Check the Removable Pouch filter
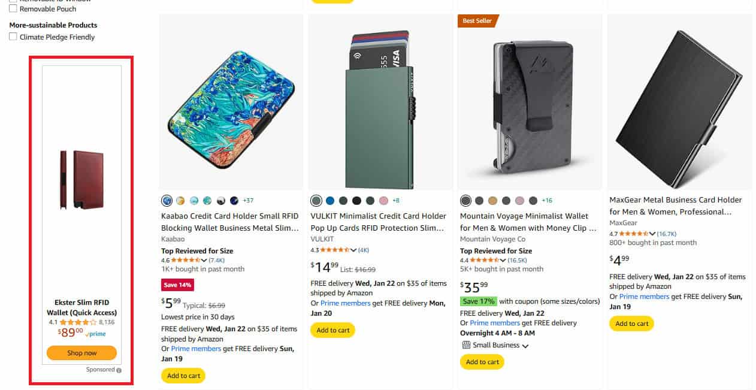The width and height of the screenshot is (756, 390). (13, 8)
